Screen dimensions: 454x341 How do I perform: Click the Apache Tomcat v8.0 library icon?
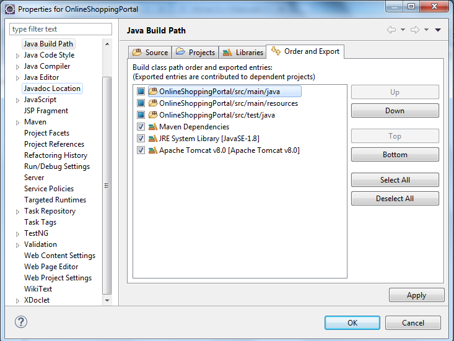[153, 150]
